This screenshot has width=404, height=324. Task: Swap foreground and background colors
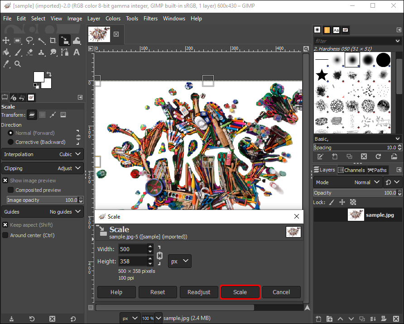[49, 74]
